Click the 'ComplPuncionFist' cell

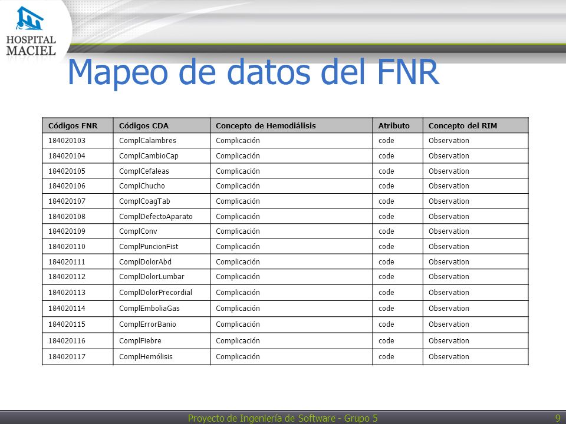(162, 246)
